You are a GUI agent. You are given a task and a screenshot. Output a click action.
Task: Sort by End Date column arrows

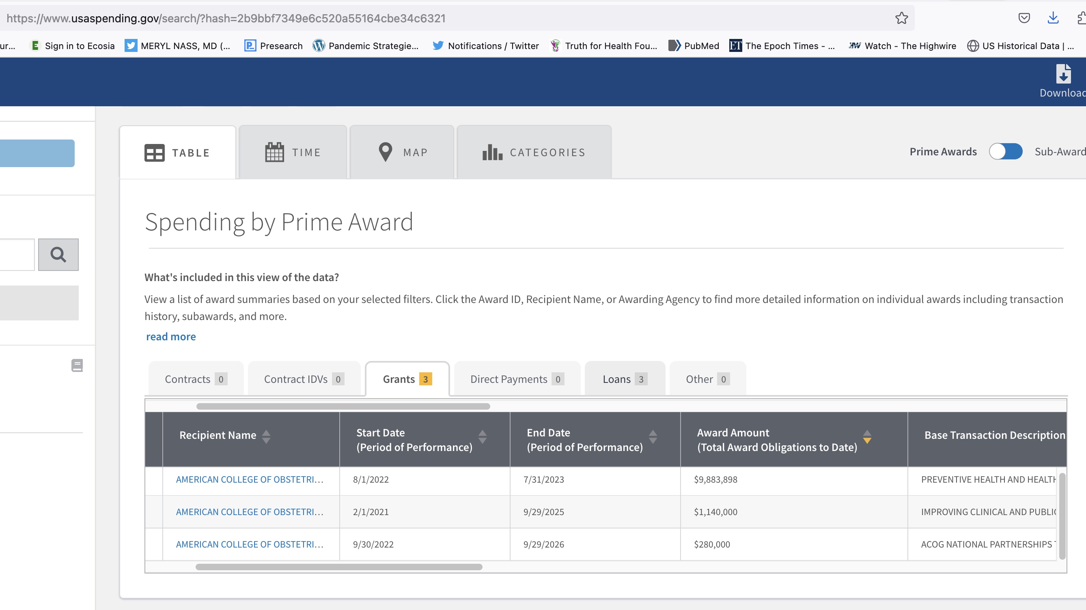[653, 436]
